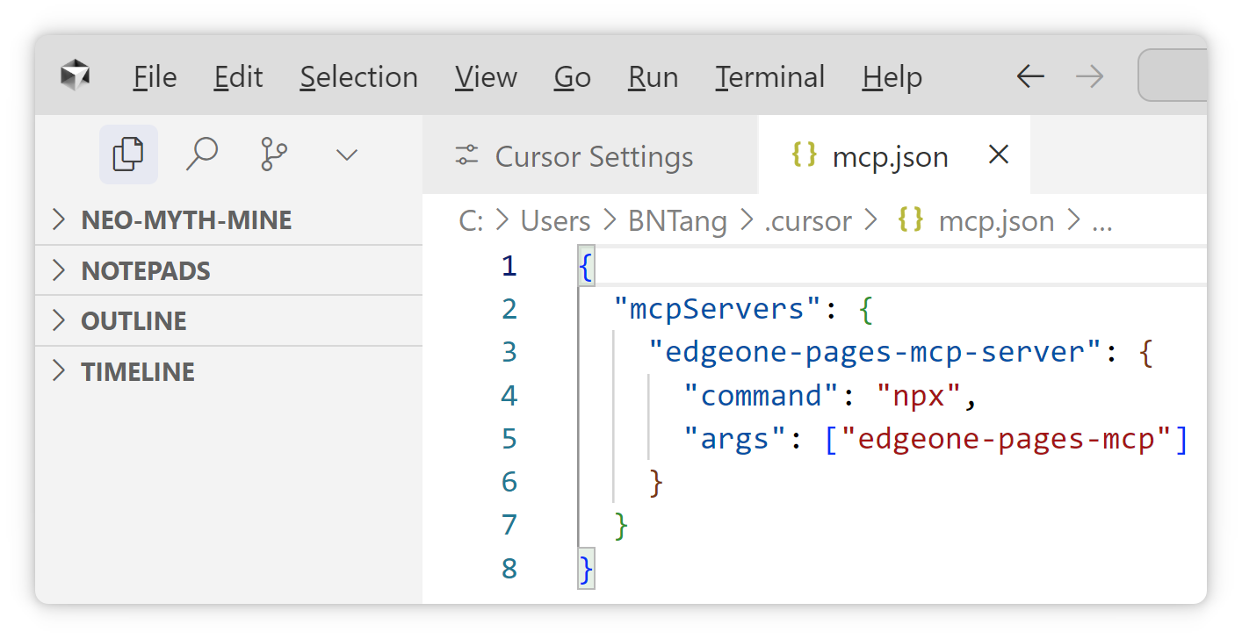The width and height of the screenshot is (1242, 639).
Task: Navigate back with the left arrow
Action: click(1030, 76)
